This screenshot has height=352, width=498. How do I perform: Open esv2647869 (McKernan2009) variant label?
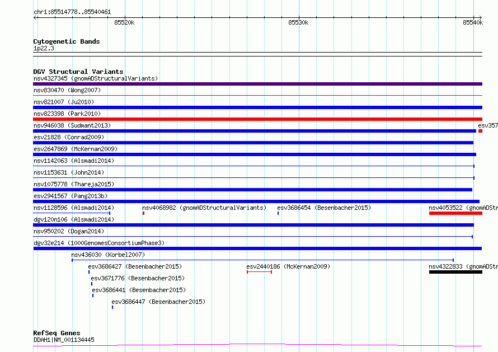[x=76, y=149]
